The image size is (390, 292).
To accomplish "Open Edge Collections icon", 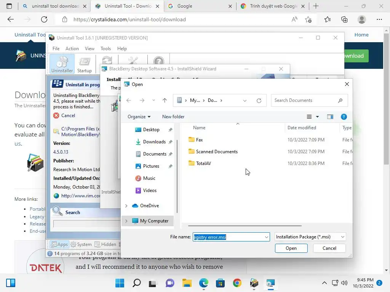I will click(x=344, y=19).
